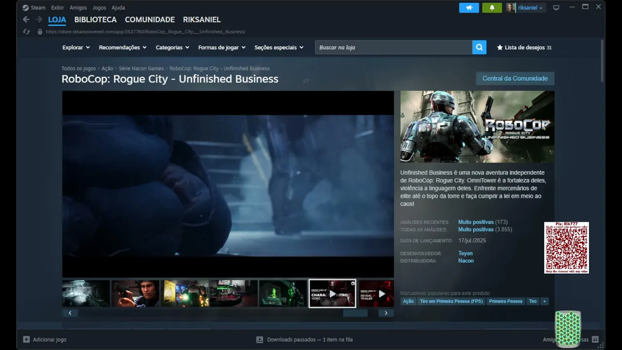Viewport: 622px width, 350px height.
Task: Follow the Todos os jogos breadcrumb
Action: 79,69
